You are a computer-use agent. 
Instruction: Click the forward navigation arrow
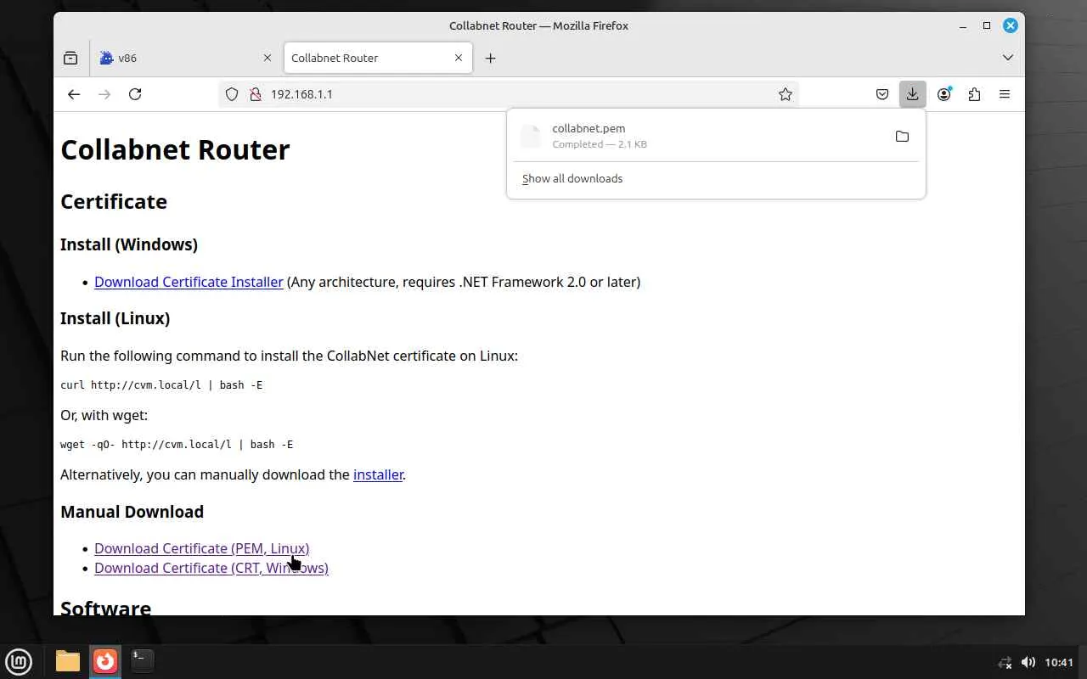[x=104, y=94]
